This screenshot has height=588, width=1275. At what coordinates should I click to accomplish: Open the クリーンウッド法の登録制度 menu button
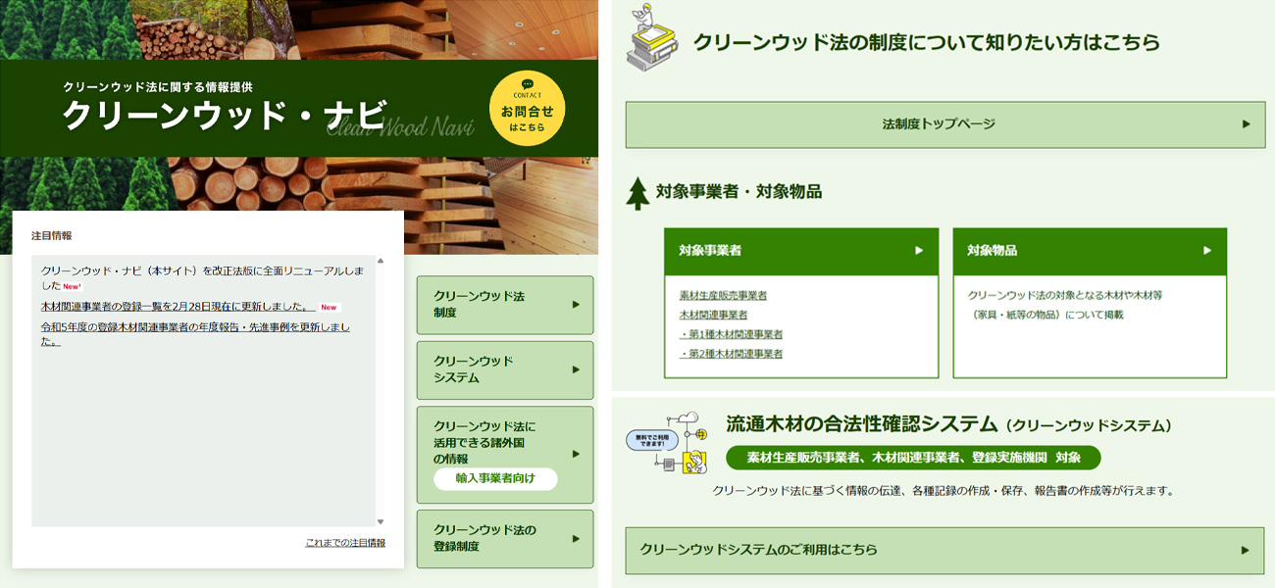pyautogui.click(x=505, y=538)
